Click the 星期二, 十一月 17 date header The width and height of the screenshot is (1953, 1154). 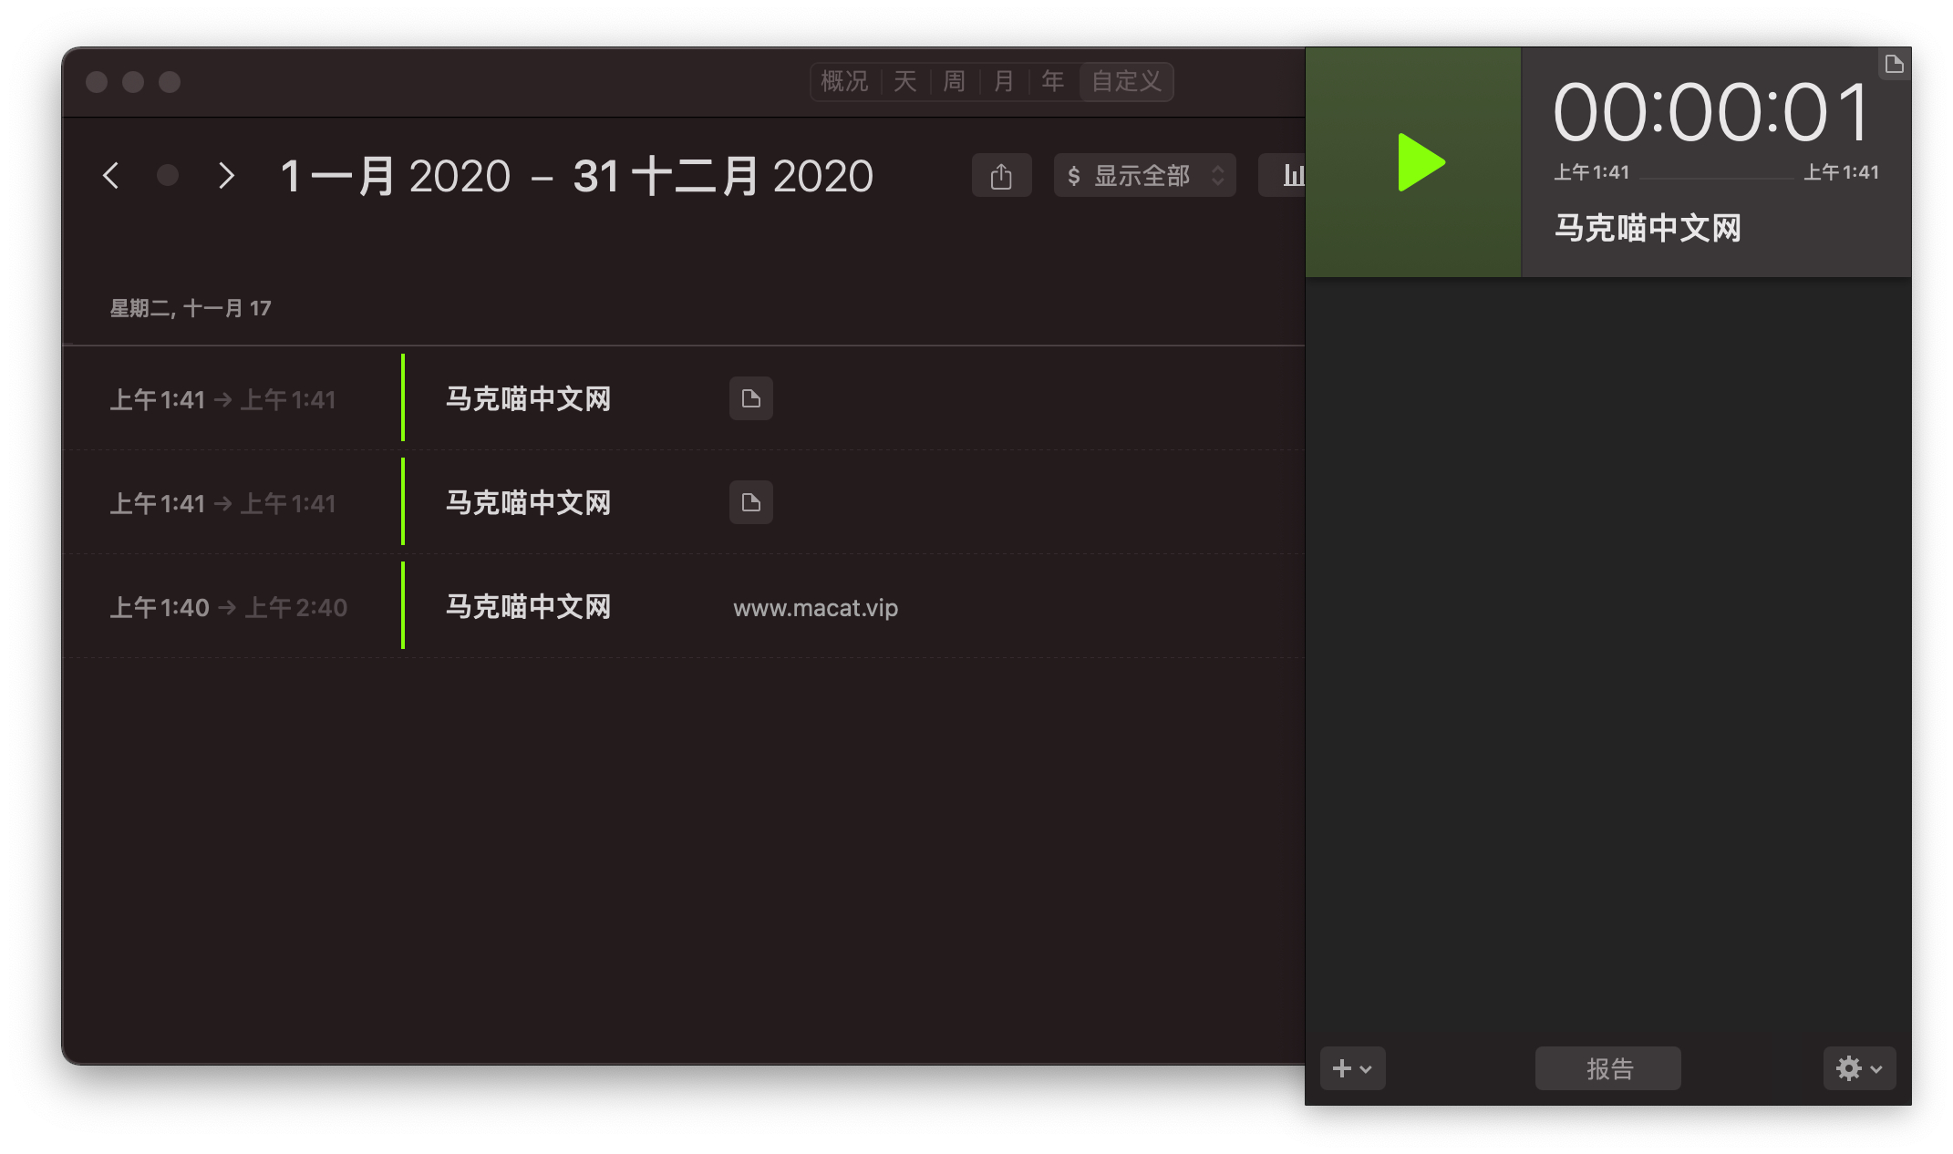click(191, 308)
